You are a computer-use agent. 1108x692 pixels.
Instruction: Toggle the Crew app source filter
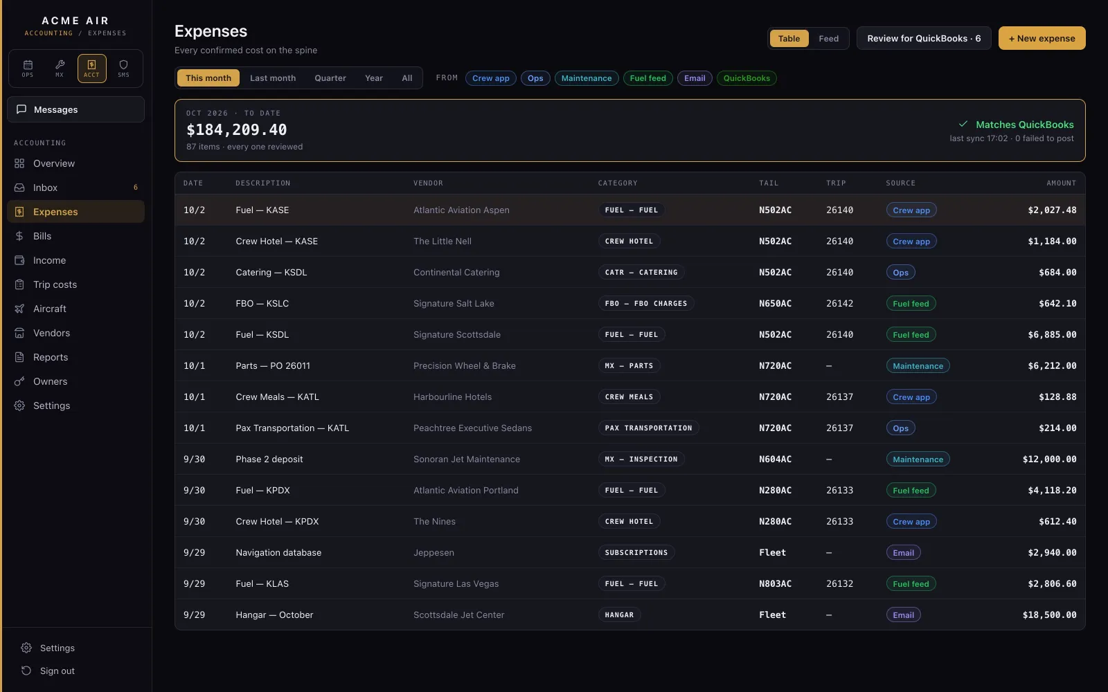pyautogui.click(x=491, y=78)
